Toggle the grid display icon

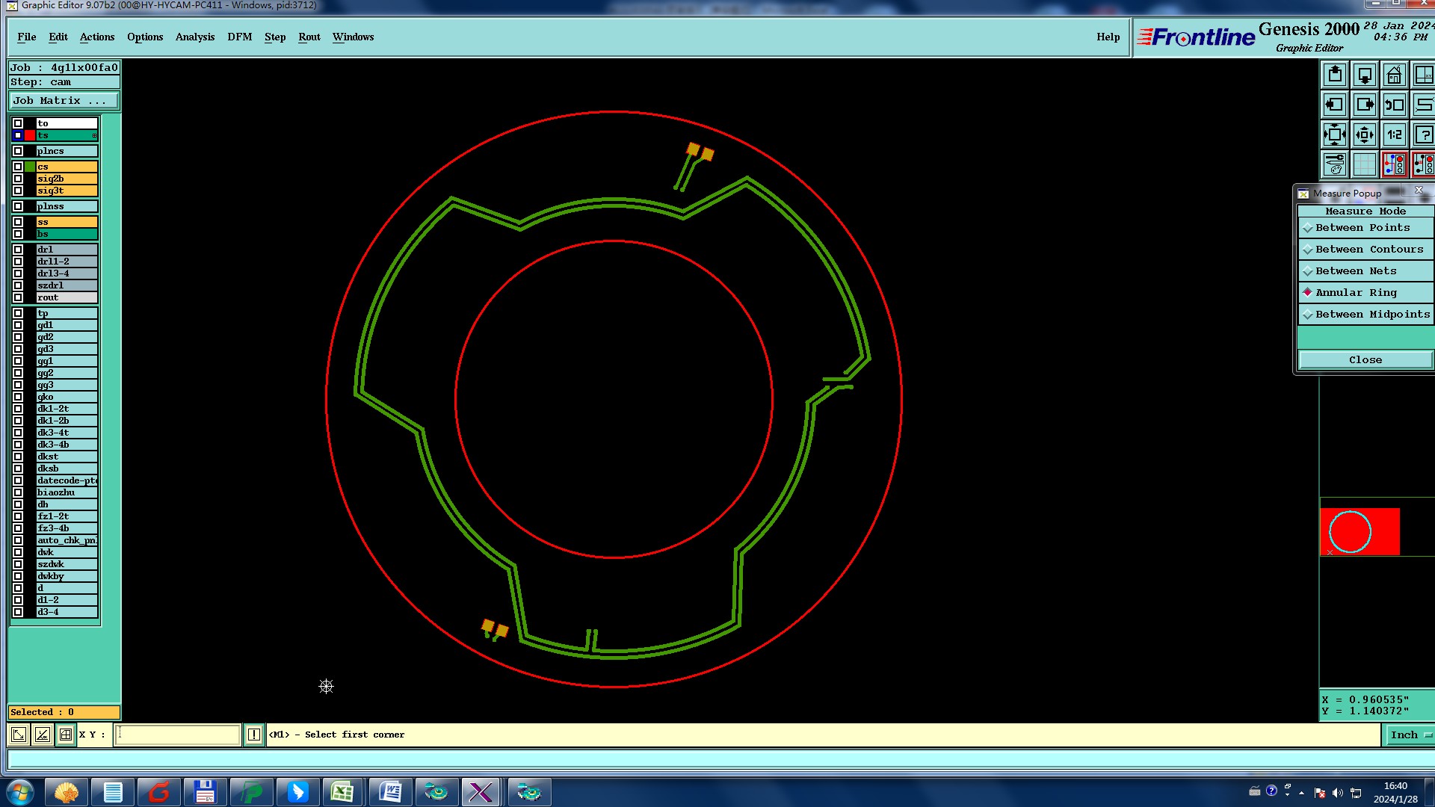click(1365, 164)
